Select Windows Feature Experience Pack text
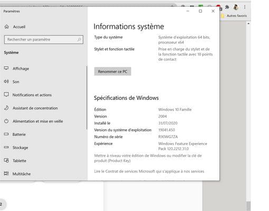Image resolution: width=269 pixels, height=211 pixels. tap(183, 146)
